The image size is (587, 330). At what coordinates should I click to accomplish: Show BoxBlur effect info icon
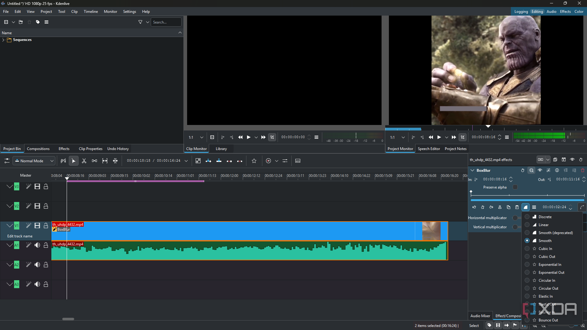557,170
